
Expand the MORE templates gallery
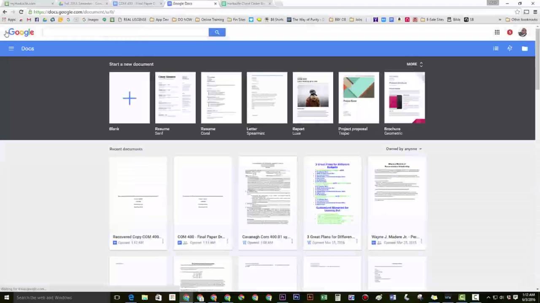point(415,64)
